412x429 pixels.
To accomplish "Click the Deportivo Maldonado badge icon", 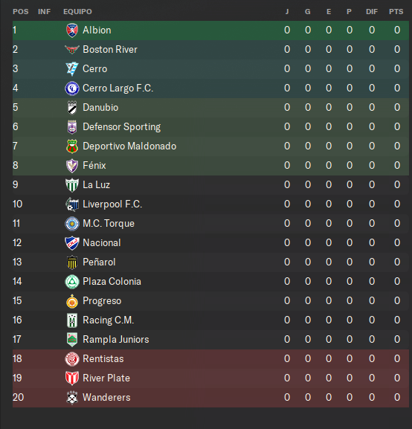I will (x=72, y=146).
